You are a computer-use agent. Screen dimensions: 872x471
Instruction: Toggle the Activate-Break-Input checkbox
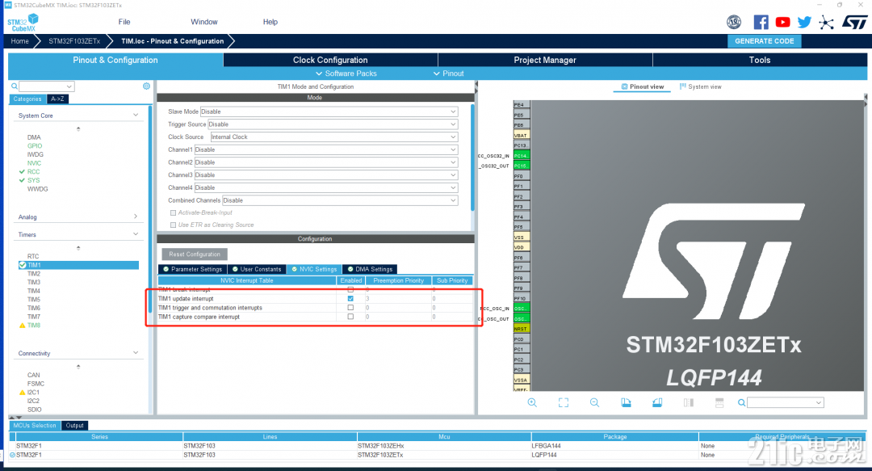tap(173, 212)
